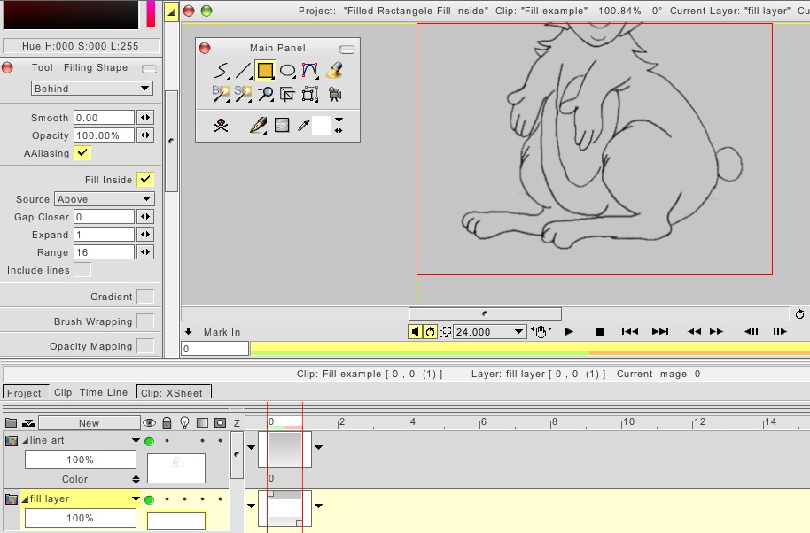Toggle line art layer green visibility dot
Image resolution: width=810 pixels, height=533 pixels.
pos(149,441)
